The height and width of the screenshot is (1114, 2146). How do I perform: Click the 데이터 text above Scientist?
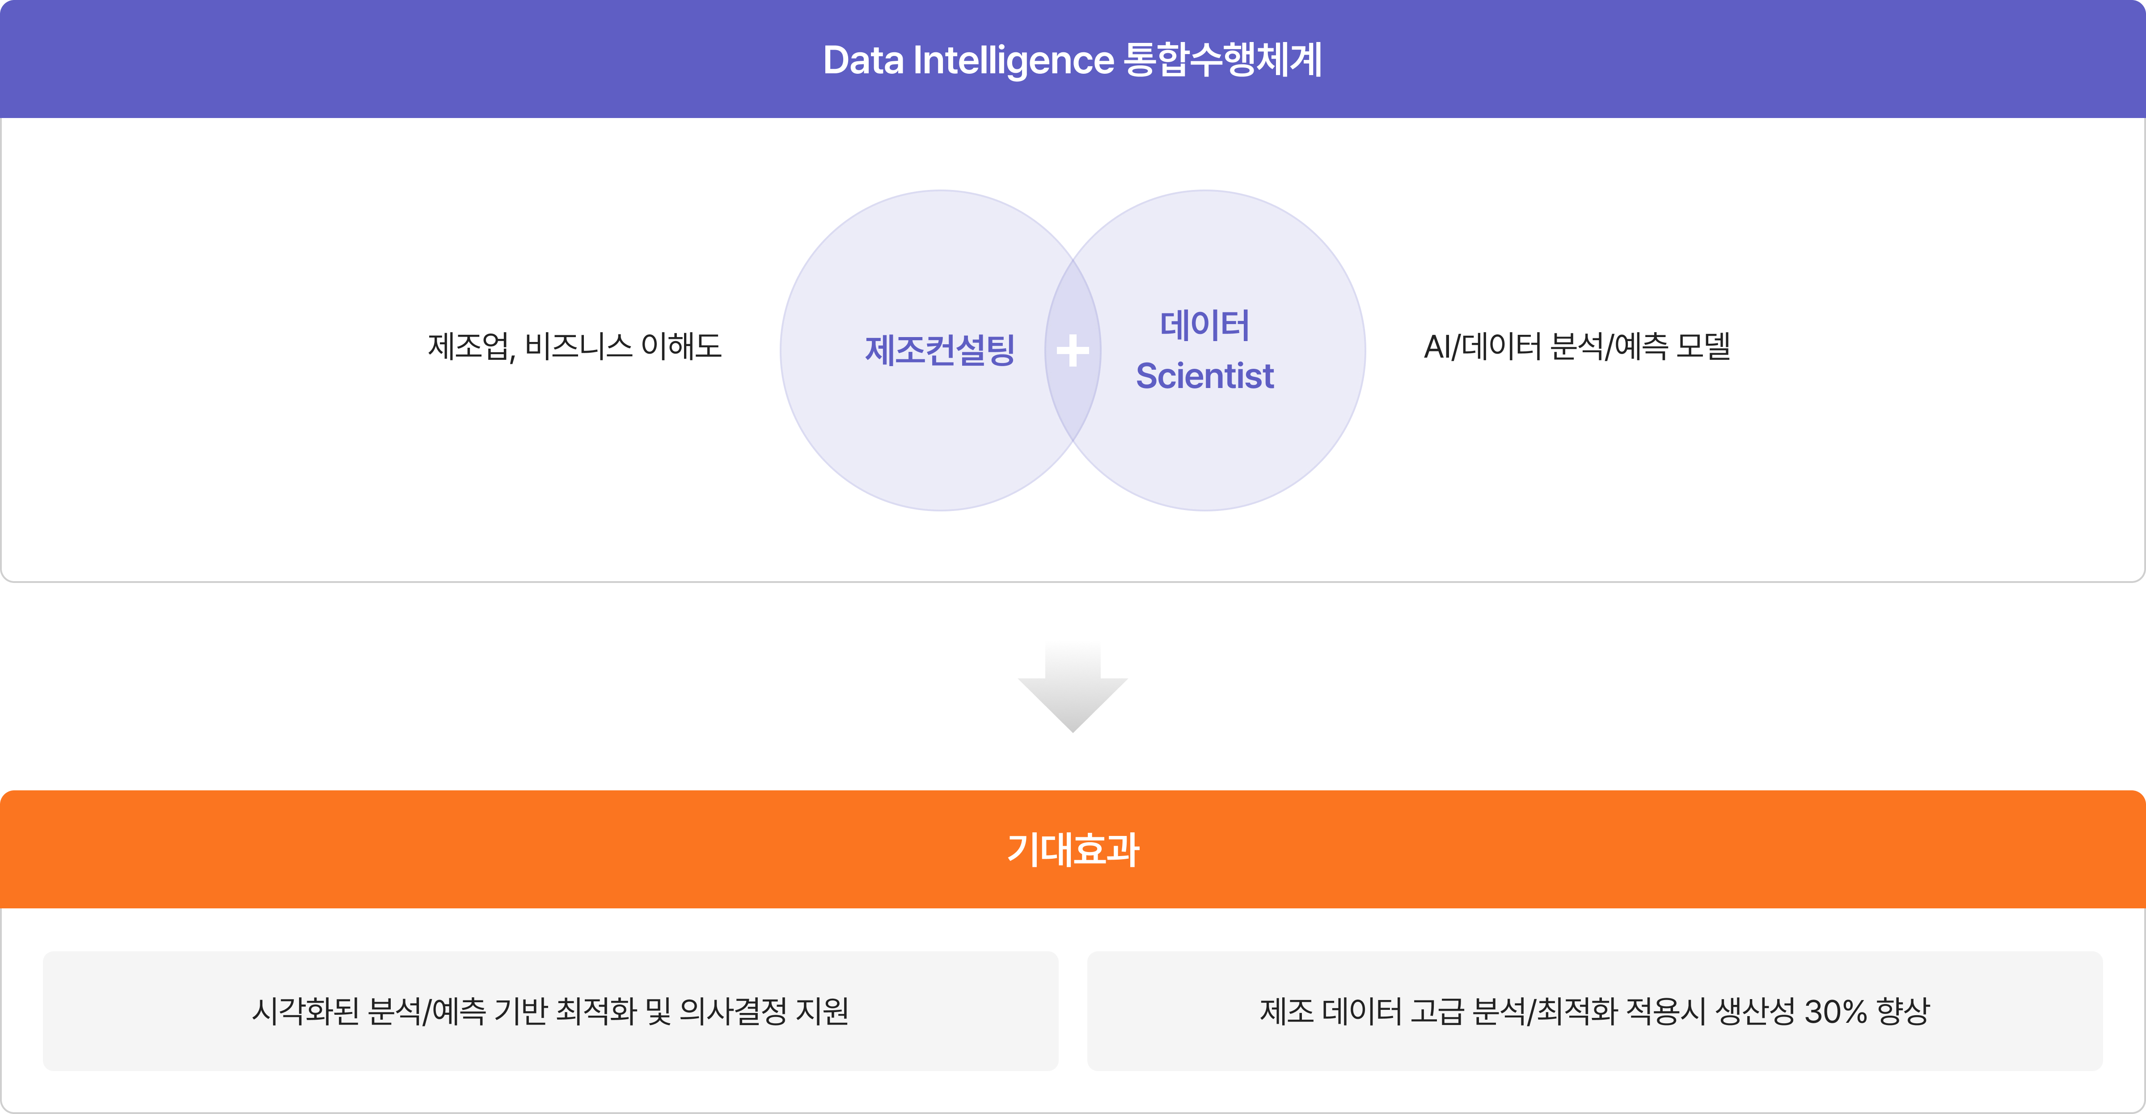1204,325
